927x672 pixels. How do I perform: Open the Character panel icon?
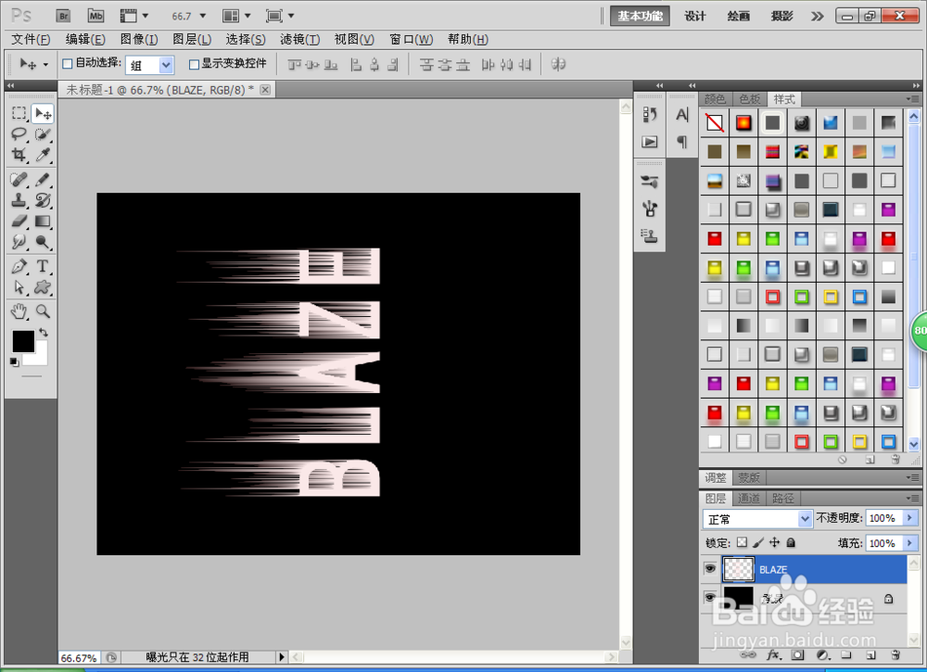click(682, 114)
